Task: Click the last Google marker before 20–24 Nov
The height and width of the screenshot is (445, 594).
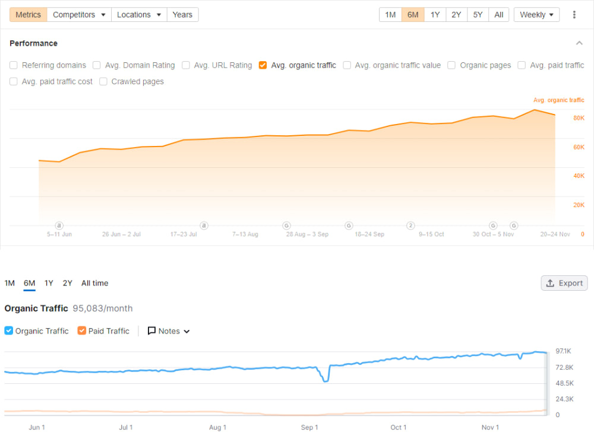Action: 514,225
